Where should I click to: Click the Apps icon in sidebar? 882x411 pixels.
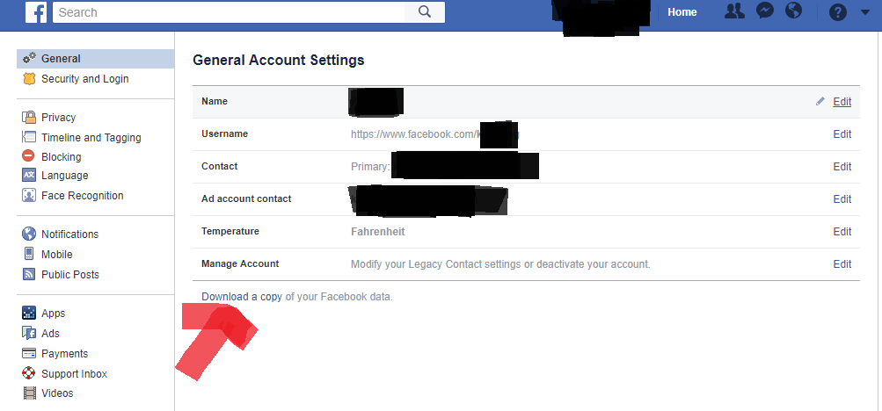pyautogui.click(x=29, y=313)
